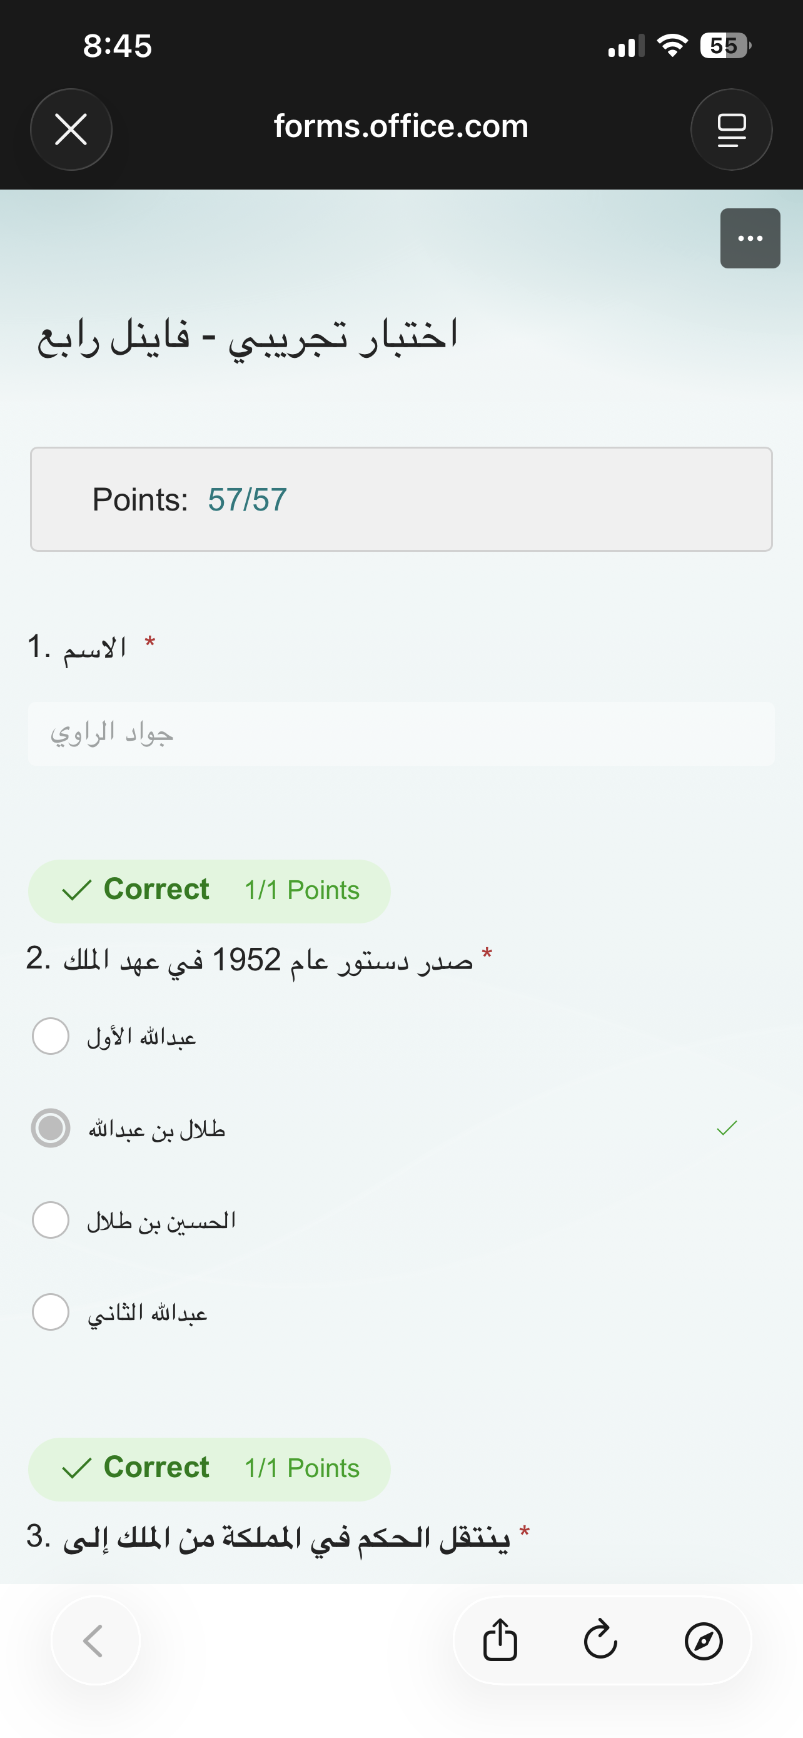Tap the share icon in bottom toolbar
This screenshot has height=1738, width=803.
pyautogui.click(x=500, y=1640)
